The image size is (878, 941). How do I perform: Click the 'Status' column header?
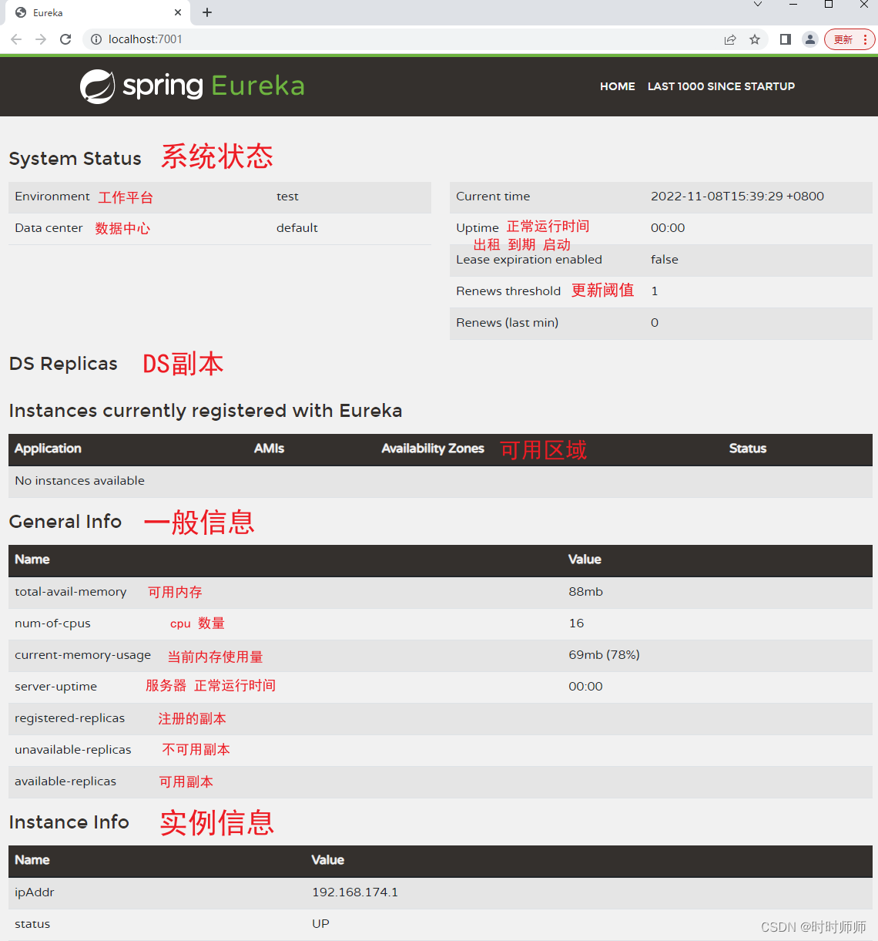[748, 449]
